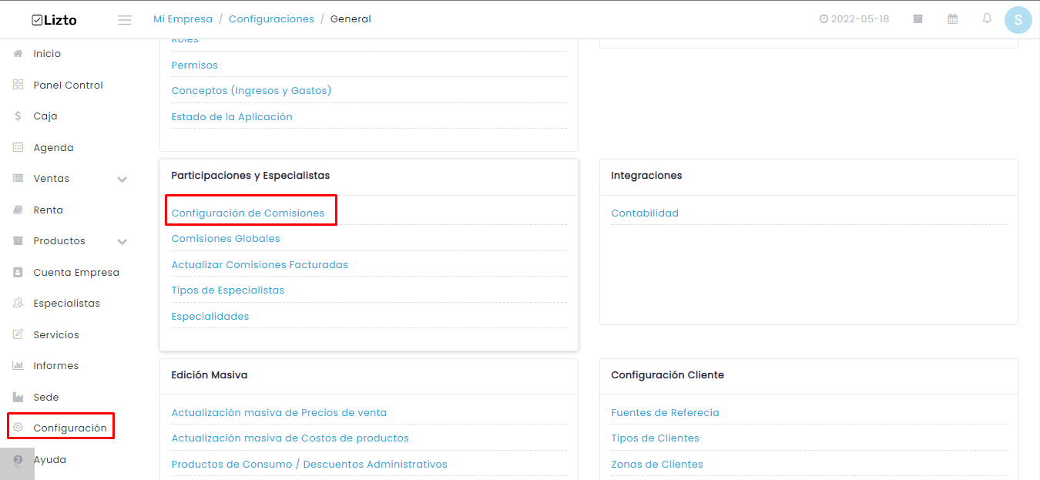The image size is (1040, 480).
Task: Expand the Productos submenu chevron
Action: pos(122,242)
